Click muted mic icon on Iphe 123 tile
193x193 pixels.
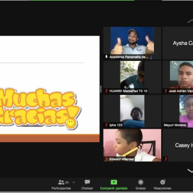coord(106,125)
